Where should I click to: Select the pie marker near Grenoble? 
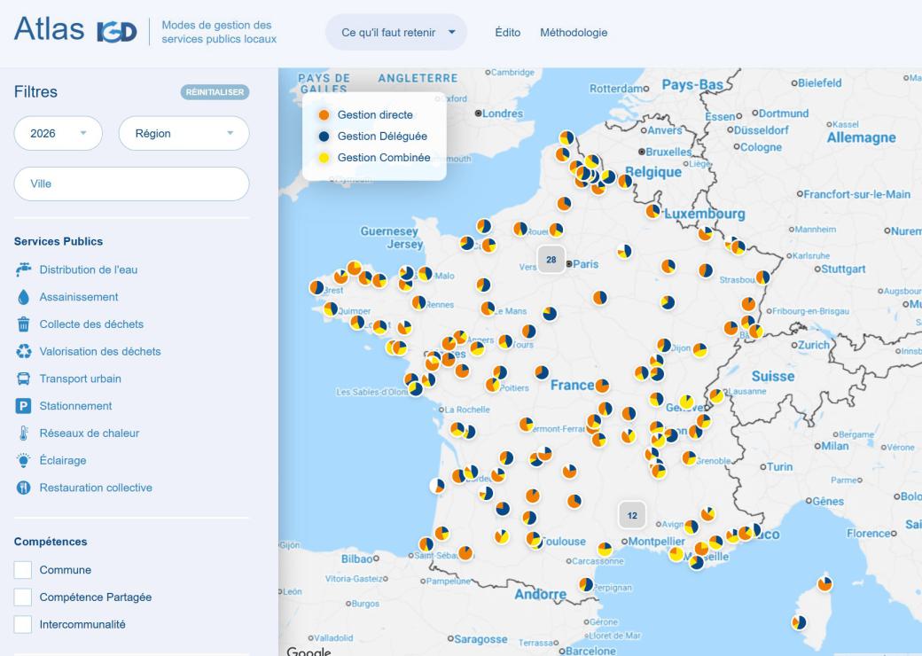pos(689,457)
